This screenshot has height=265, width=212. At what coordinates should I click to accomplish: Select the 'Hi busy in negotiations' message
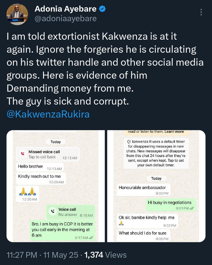pyautogui.click(x=169, y=202)
